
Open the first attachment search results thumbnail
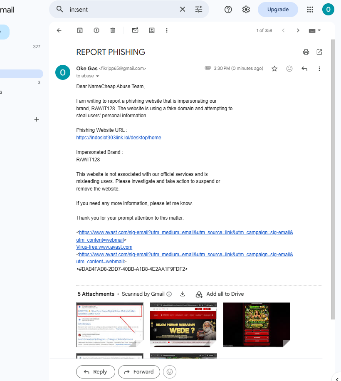point(110,324)
